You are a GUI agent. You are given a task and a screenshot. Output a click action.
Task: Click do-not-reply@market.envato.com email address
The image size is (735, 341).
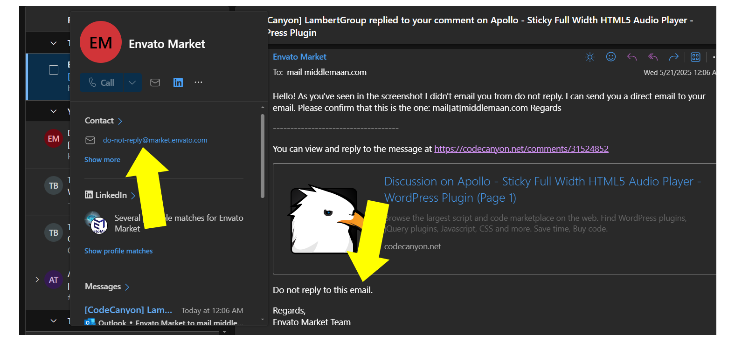click(155, 140)
